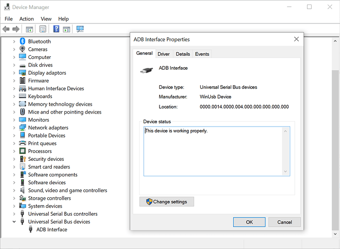Select the Software devices tree row
The height and width of the screenshot is (249, 340).
pyautogui.click(x=47, y=182)
